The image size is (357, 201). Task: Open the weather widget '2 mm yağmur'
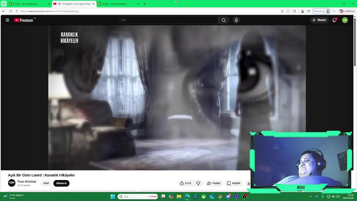coord(13,197)
